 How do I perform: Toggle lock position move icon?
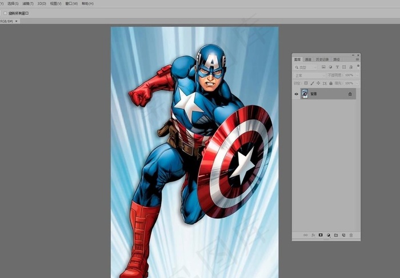318,83
